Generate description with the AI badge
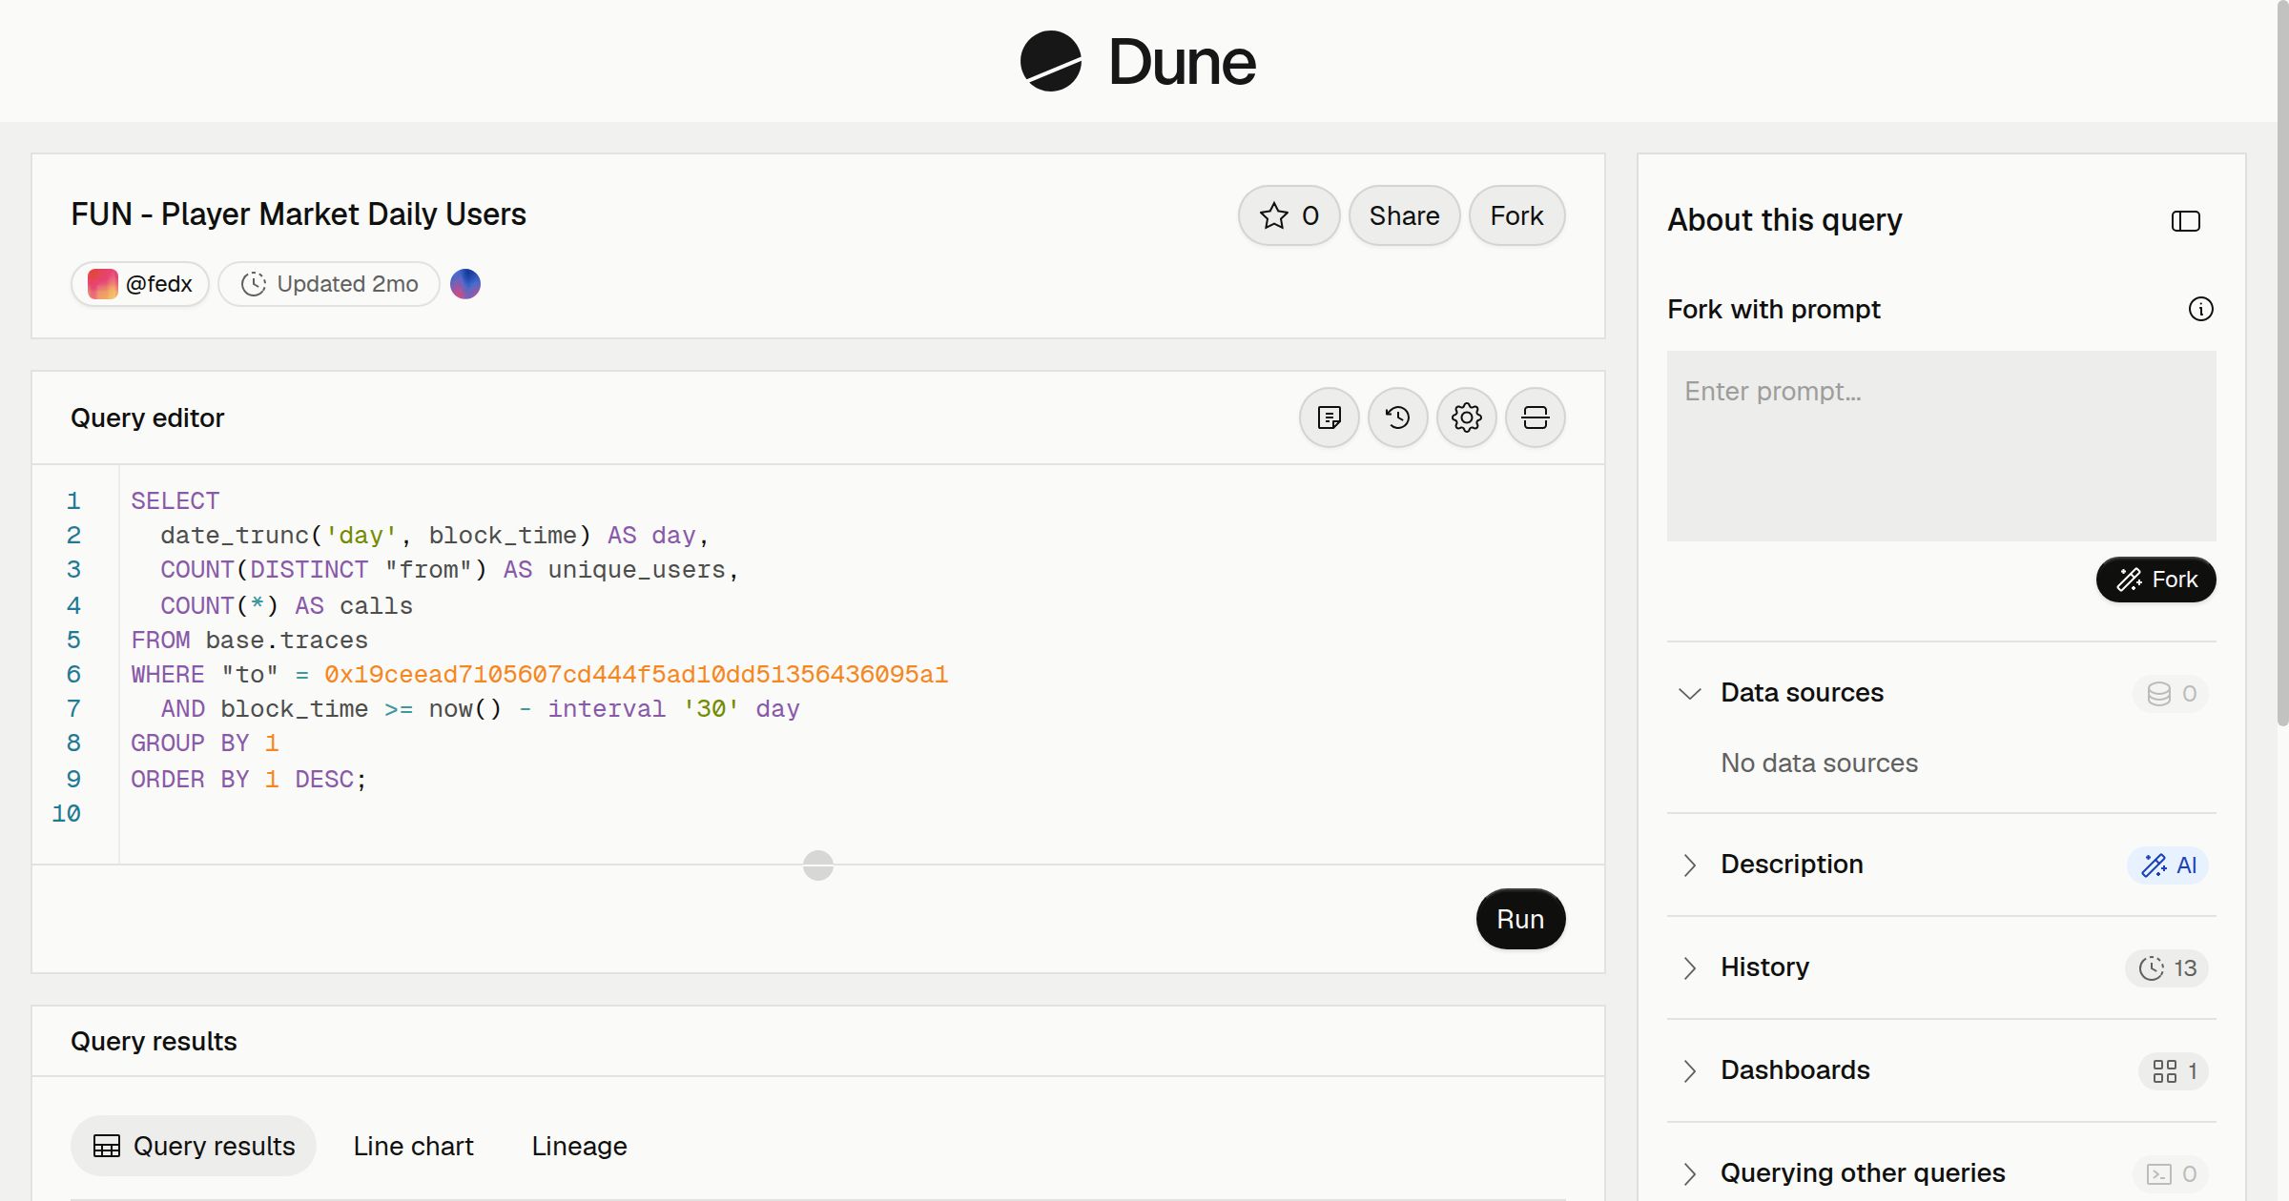 pyautogui.click(x=2168, y=865)
